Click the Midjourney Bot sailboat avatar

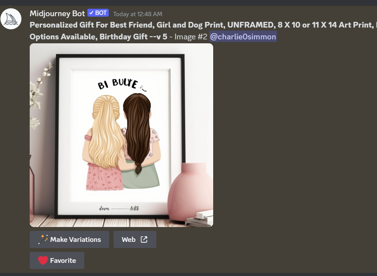tap(11, 19)
